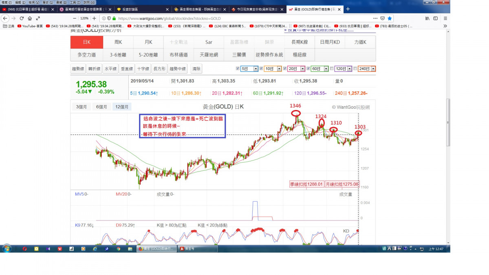The image size is (489, 275).
Task: Open the Opera taskbar icon
Action: 24,249
